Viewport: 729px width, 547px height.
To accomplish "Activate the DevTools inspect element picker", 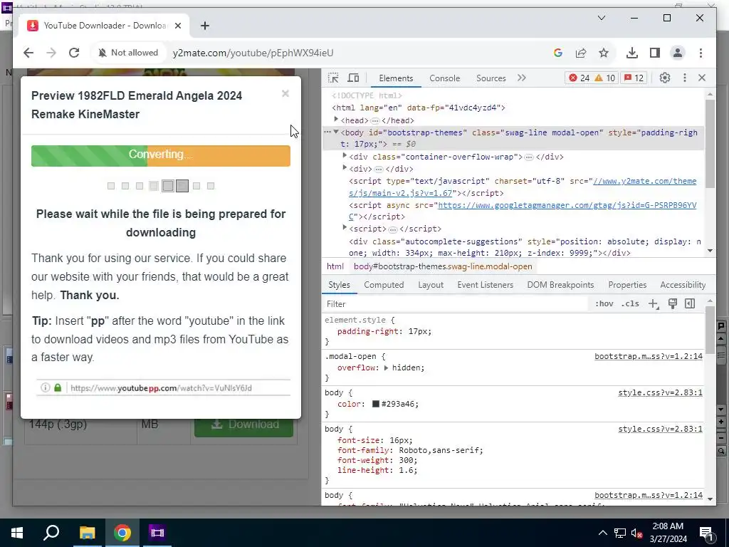I will 333,78.
